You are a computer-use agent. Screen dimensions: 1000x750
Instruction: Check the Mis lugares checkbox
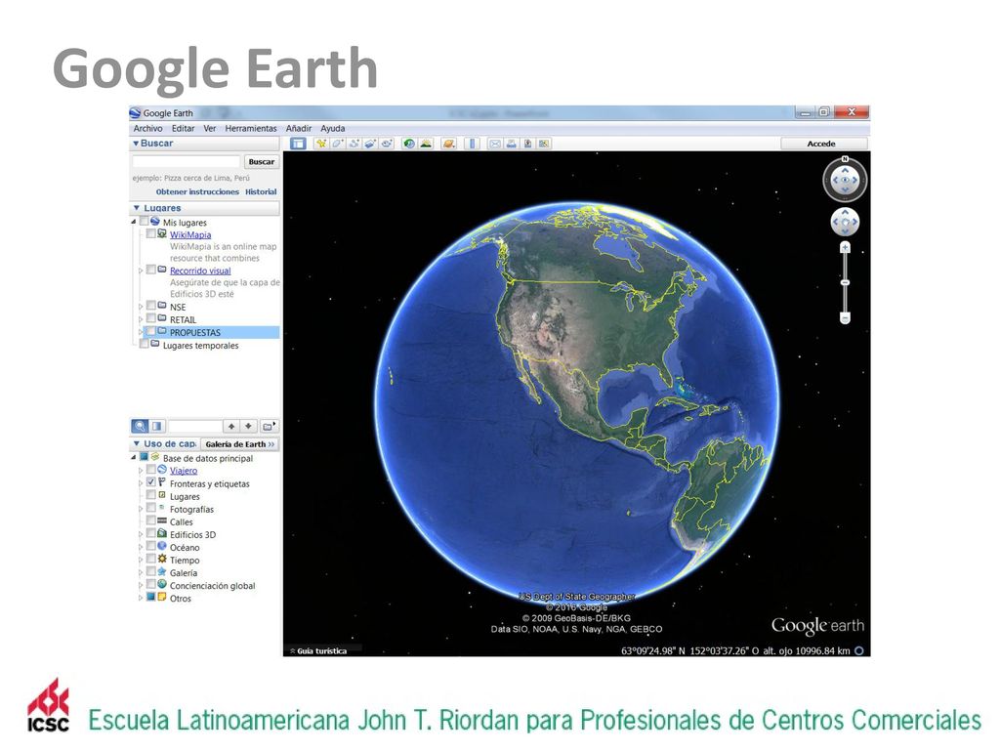[145, 222]
